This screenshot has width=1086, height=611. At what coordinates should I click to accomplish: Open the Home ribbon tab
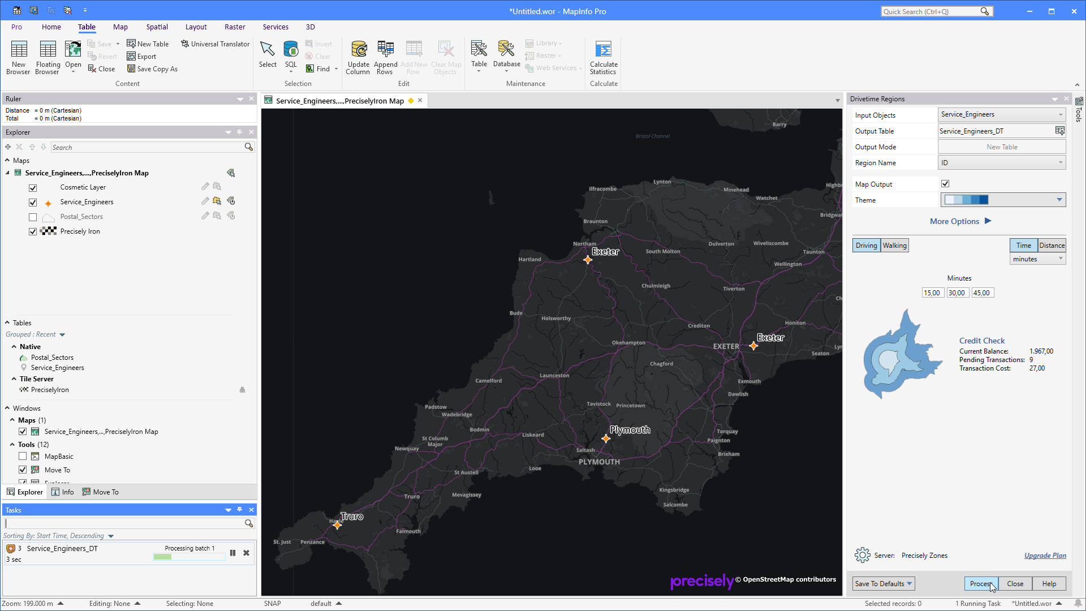pos(51,27)
